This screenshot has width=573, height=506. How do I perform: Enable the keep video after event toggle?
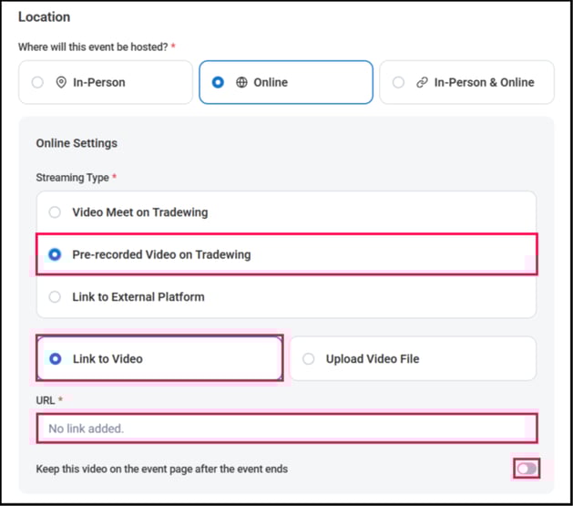(x=527, y=469)
